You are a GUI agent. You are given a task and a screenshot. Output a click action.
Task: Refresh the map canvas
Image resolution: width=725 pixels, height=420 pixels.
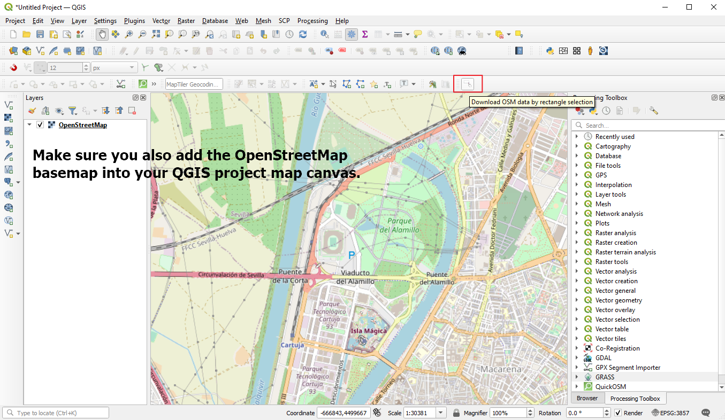tap(302, 34)
